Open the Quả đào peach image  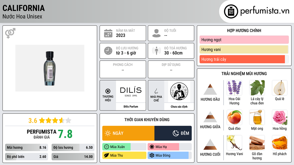(234, 117)
